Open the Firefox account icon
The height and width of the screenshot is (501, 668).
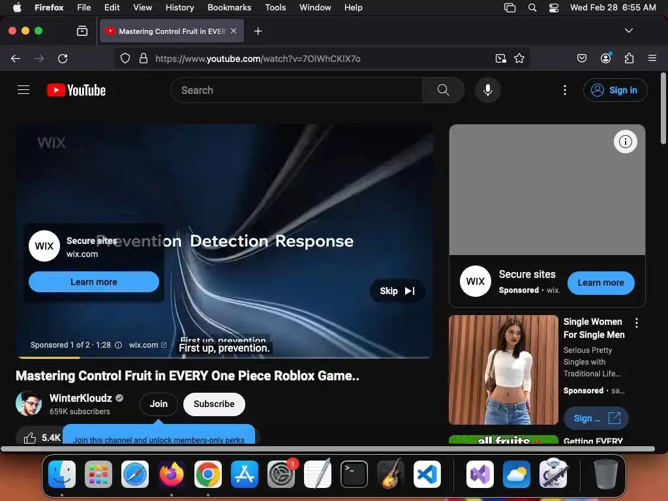605,58
